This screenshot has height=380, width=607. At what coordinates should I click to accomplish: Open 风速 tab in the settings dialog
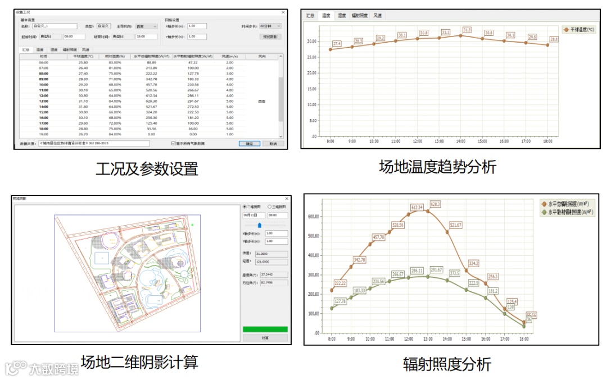86,50
